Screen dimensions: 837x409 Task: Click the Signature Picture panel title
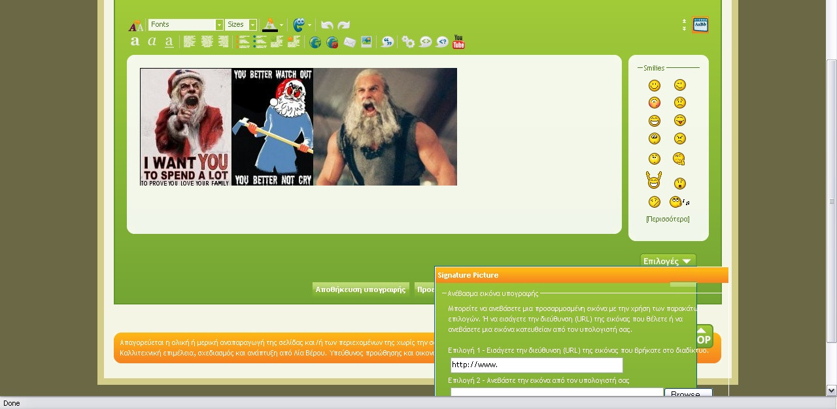[468, 275]
